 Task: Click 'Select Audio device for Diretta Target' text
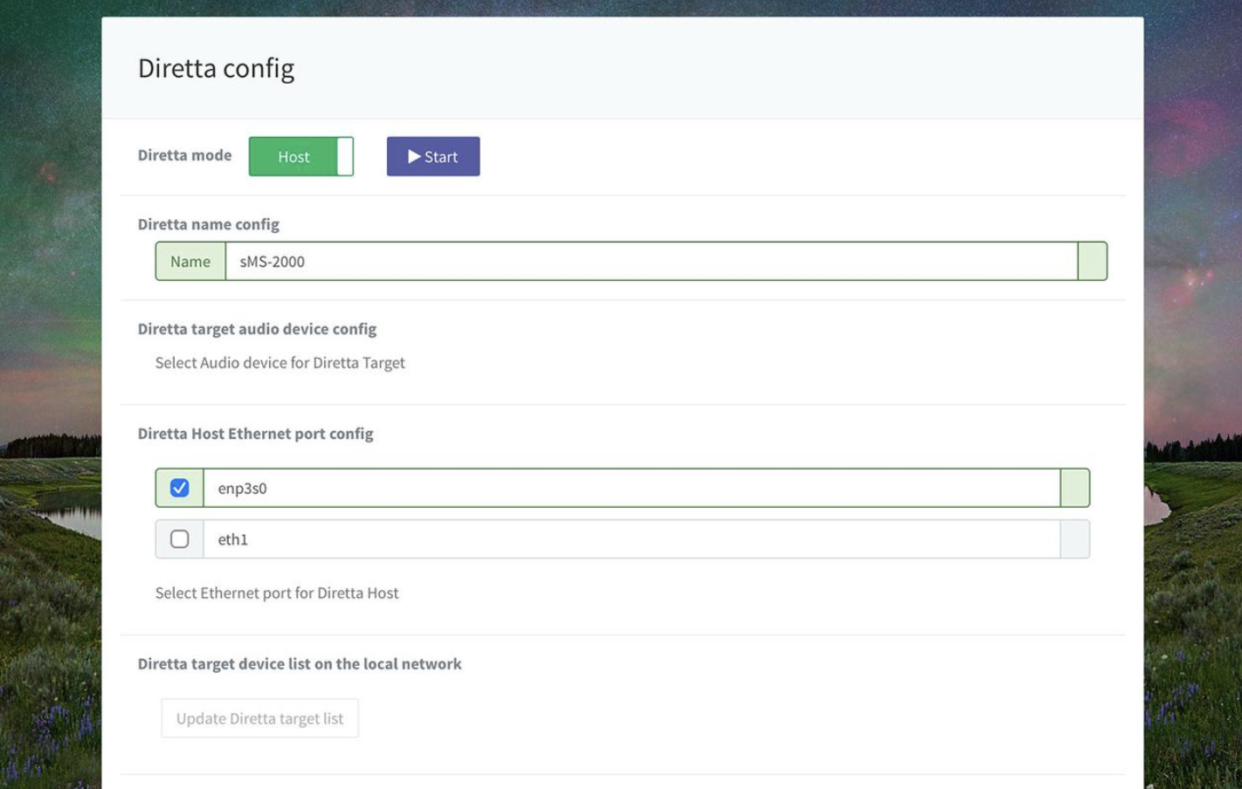click(279, 363)
